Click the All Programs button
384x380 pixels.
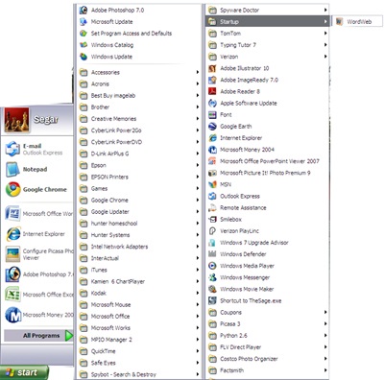coord(38,336)
